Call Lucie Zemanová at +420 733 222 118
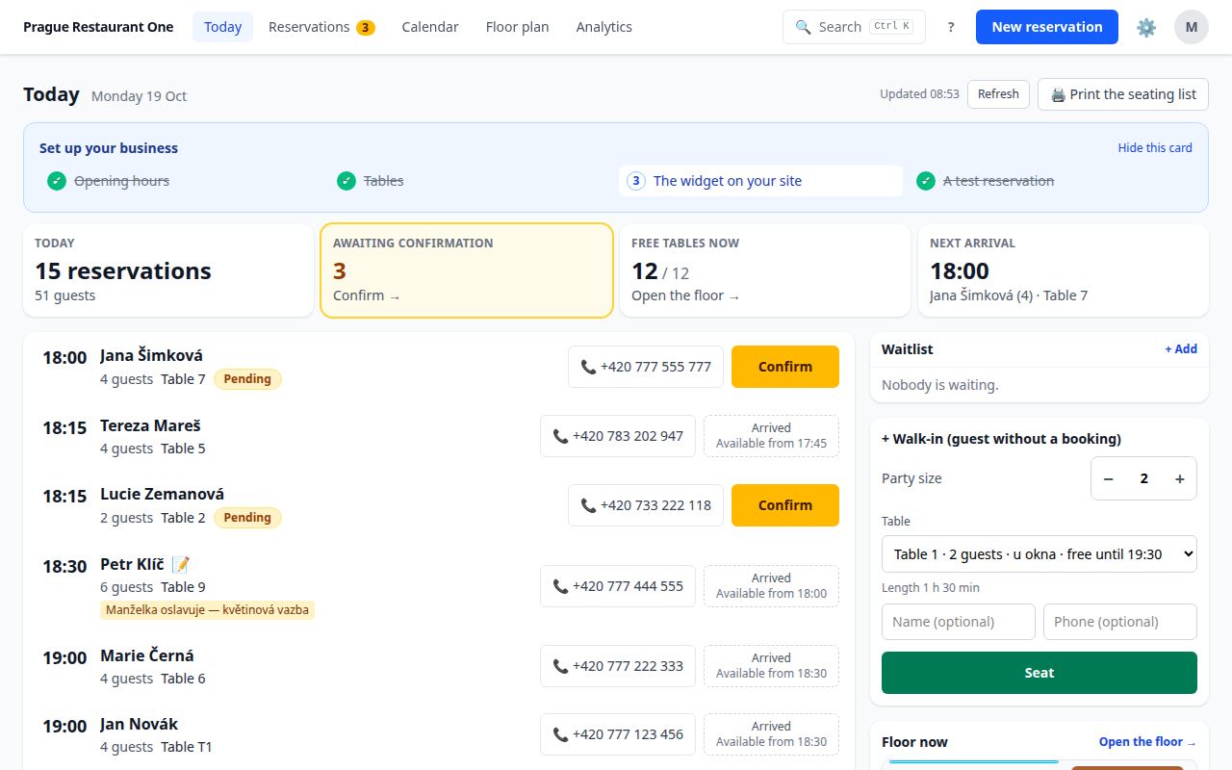The height and width of the screenshot is (770, 1232). click(646, 505)
